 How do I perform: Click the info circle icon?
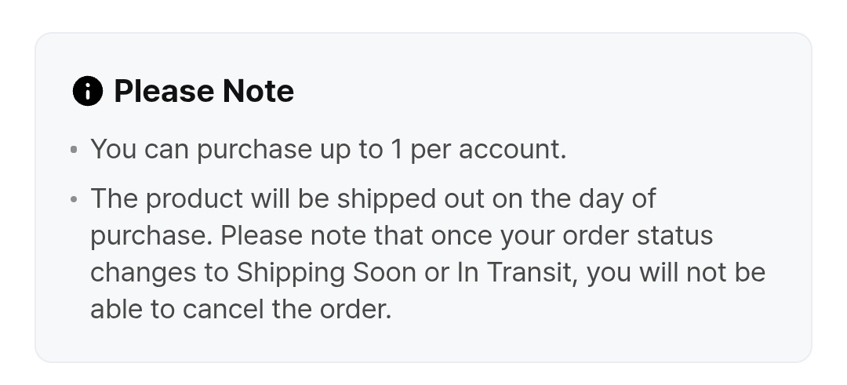(88, 91)
